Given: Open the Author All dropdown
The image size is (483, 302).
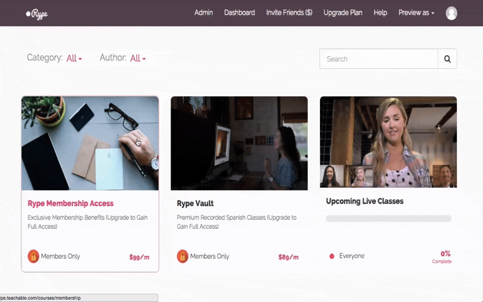Looking at the screenshot, I should [x=138, y=58].
